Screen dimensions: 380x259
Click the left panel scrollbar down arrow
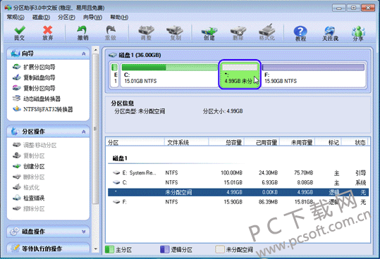(x=96, y=249)
